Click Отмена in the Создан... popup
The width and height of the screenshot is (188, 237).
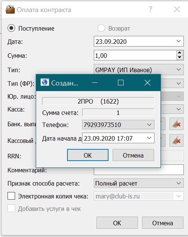[133, 155]
